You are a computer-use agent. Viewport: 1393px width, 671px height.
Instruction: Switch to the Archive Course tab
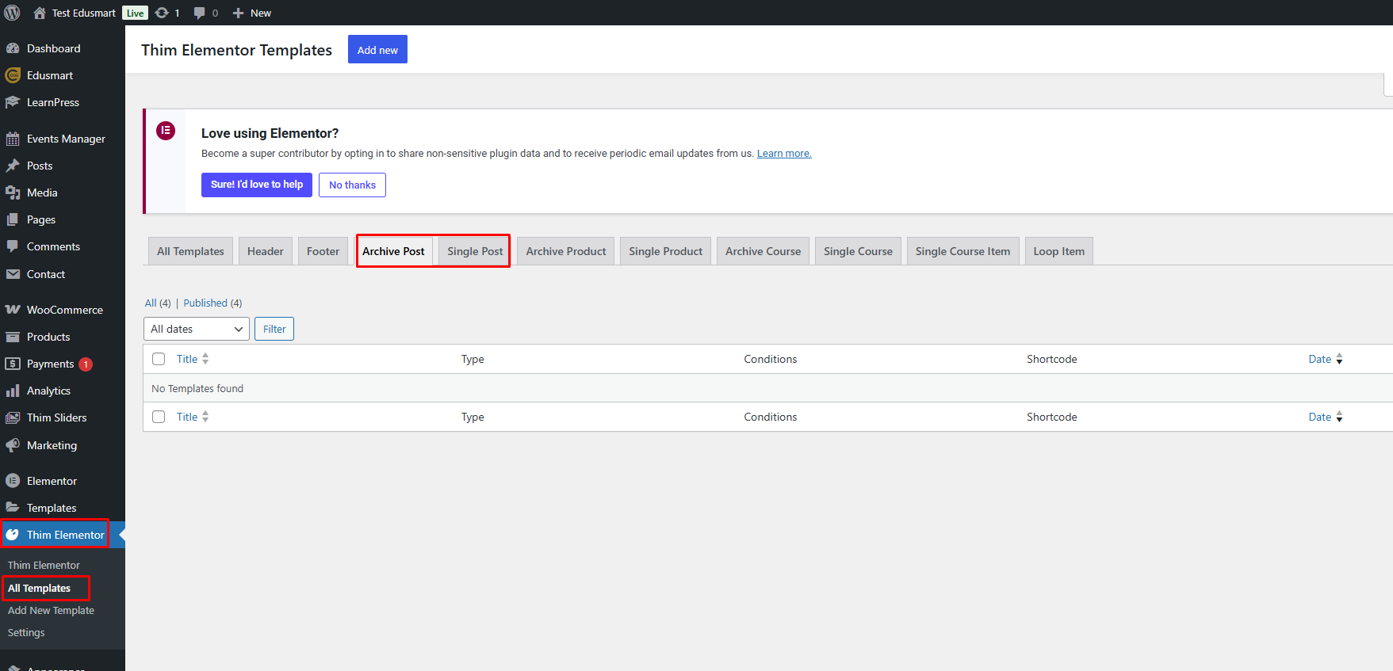pos(763,251)
